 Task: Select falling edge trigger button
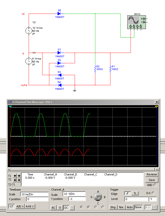pyautogui.click(x=135, y=193)
